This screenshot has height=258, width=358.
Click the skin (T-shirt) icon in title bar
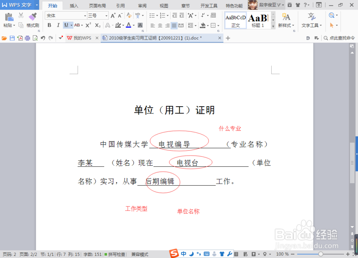tap(298, 5)
